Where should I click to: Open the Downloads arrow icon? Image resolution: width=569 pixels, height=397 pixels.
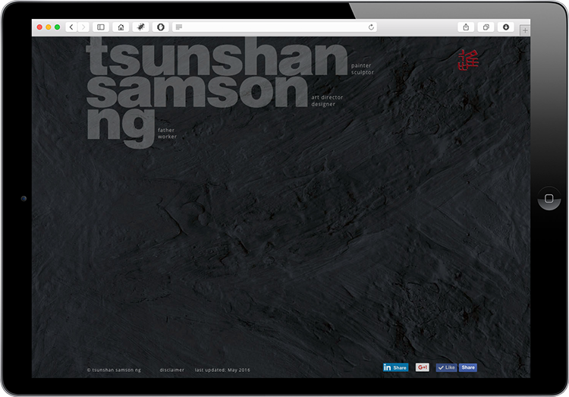506,27
